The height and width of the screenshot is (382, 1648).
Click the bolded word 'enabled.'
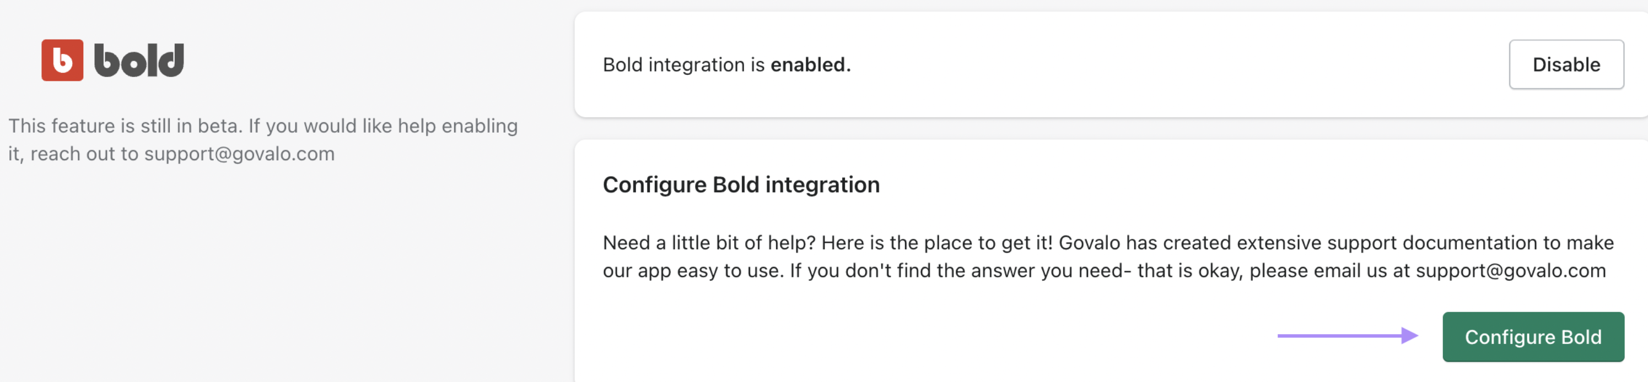click(x=810, y=64)
